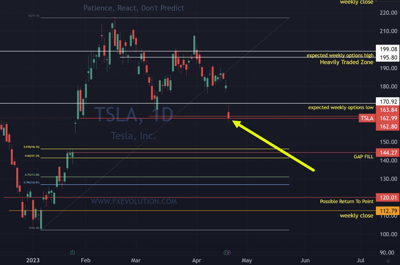The height and width of the screenshot is (265, 400).
Task: Click the Apr label on time axis
Action: coord(196,260)
